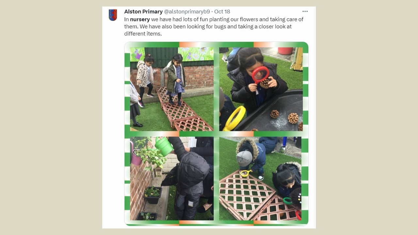Click the green ring held near lattice

pyautogui.click(x=287, y=201)
